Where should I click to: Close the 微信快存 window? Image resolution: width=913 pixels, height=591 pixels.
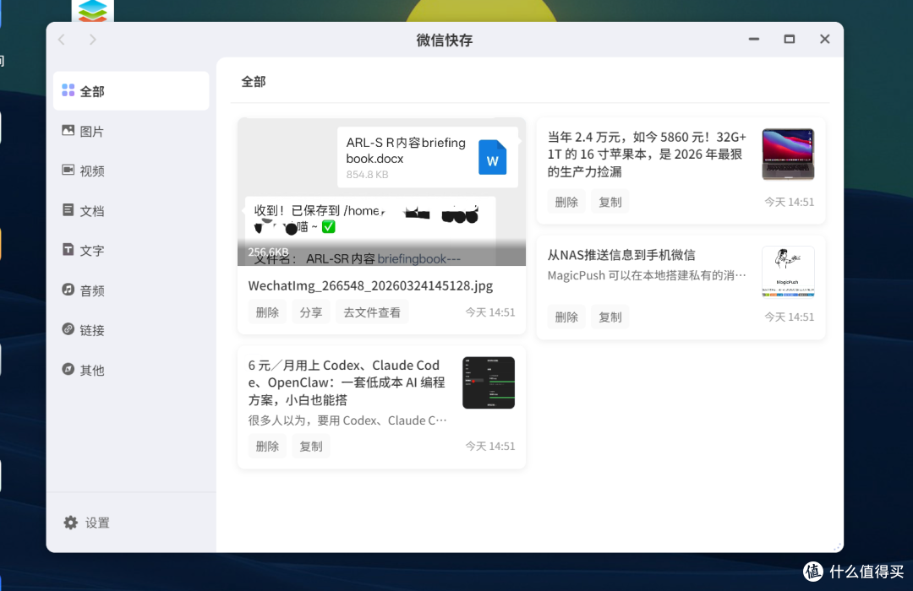tap(824, 39)
